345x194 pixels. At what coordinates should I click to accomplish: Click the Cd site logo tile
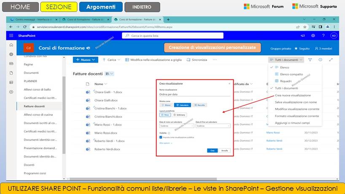coord(29,48)
